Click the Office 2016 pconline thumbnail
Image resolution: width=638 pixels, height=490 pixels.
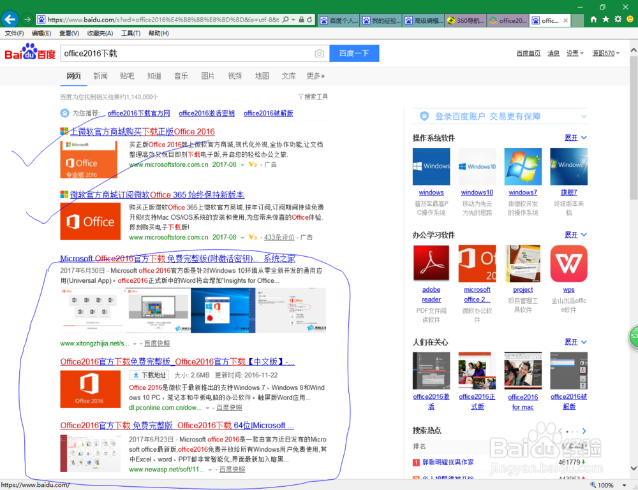91,389
